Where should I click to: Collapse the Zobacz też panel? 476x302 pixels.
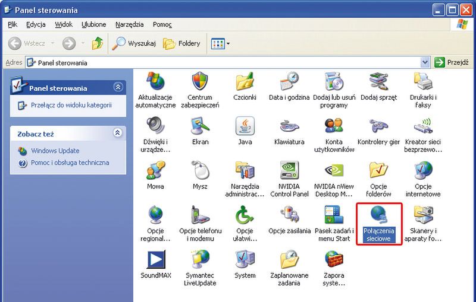[x=118, y=133]
